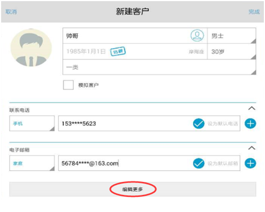
Task: Open the category dropdown showing 一类
Action: 159,67
